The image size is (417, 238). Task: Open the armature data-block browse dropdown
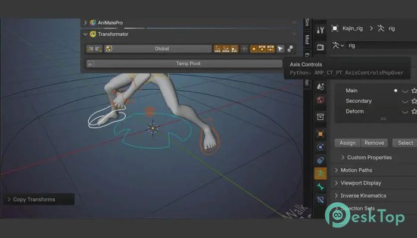(338, 45)
